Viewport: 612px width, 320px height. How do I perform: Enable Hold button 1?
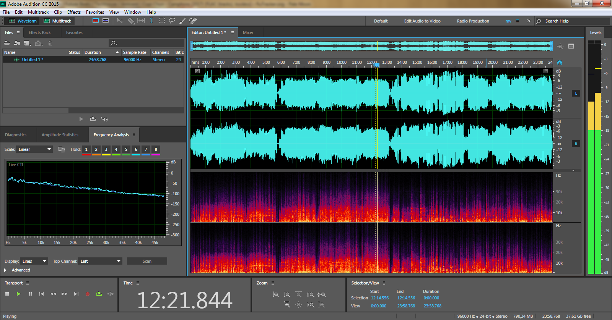[86, 149]
